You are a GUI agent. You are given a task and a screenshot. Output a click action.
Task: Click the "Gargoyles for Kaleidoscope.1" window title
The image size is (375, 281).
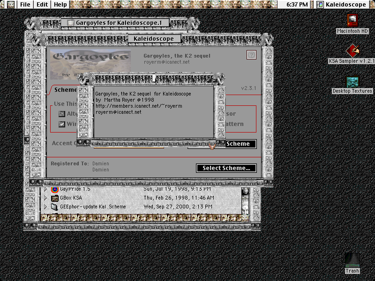pos(119,23)
